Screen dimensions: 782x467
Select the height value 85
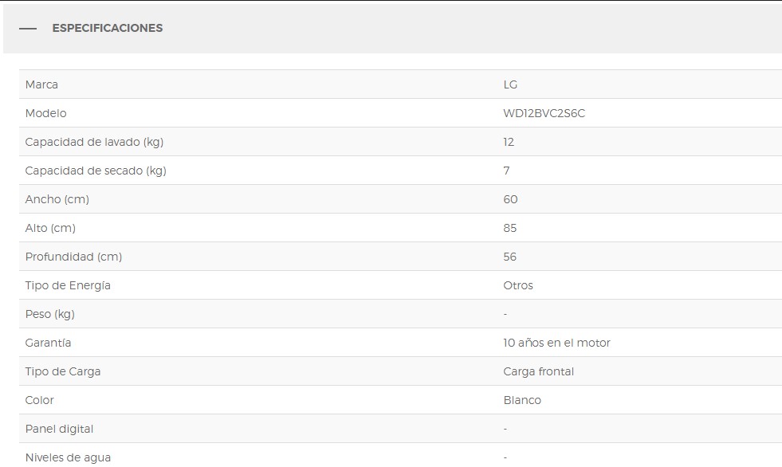[x=510, y=228]
